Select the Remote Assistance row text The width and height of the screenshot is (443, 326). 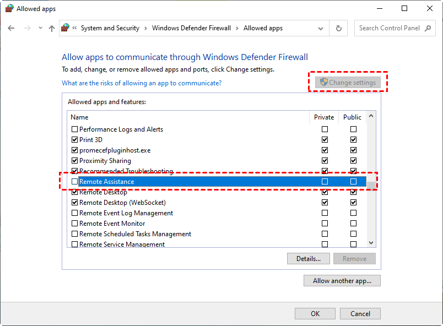tap(106, 182)
